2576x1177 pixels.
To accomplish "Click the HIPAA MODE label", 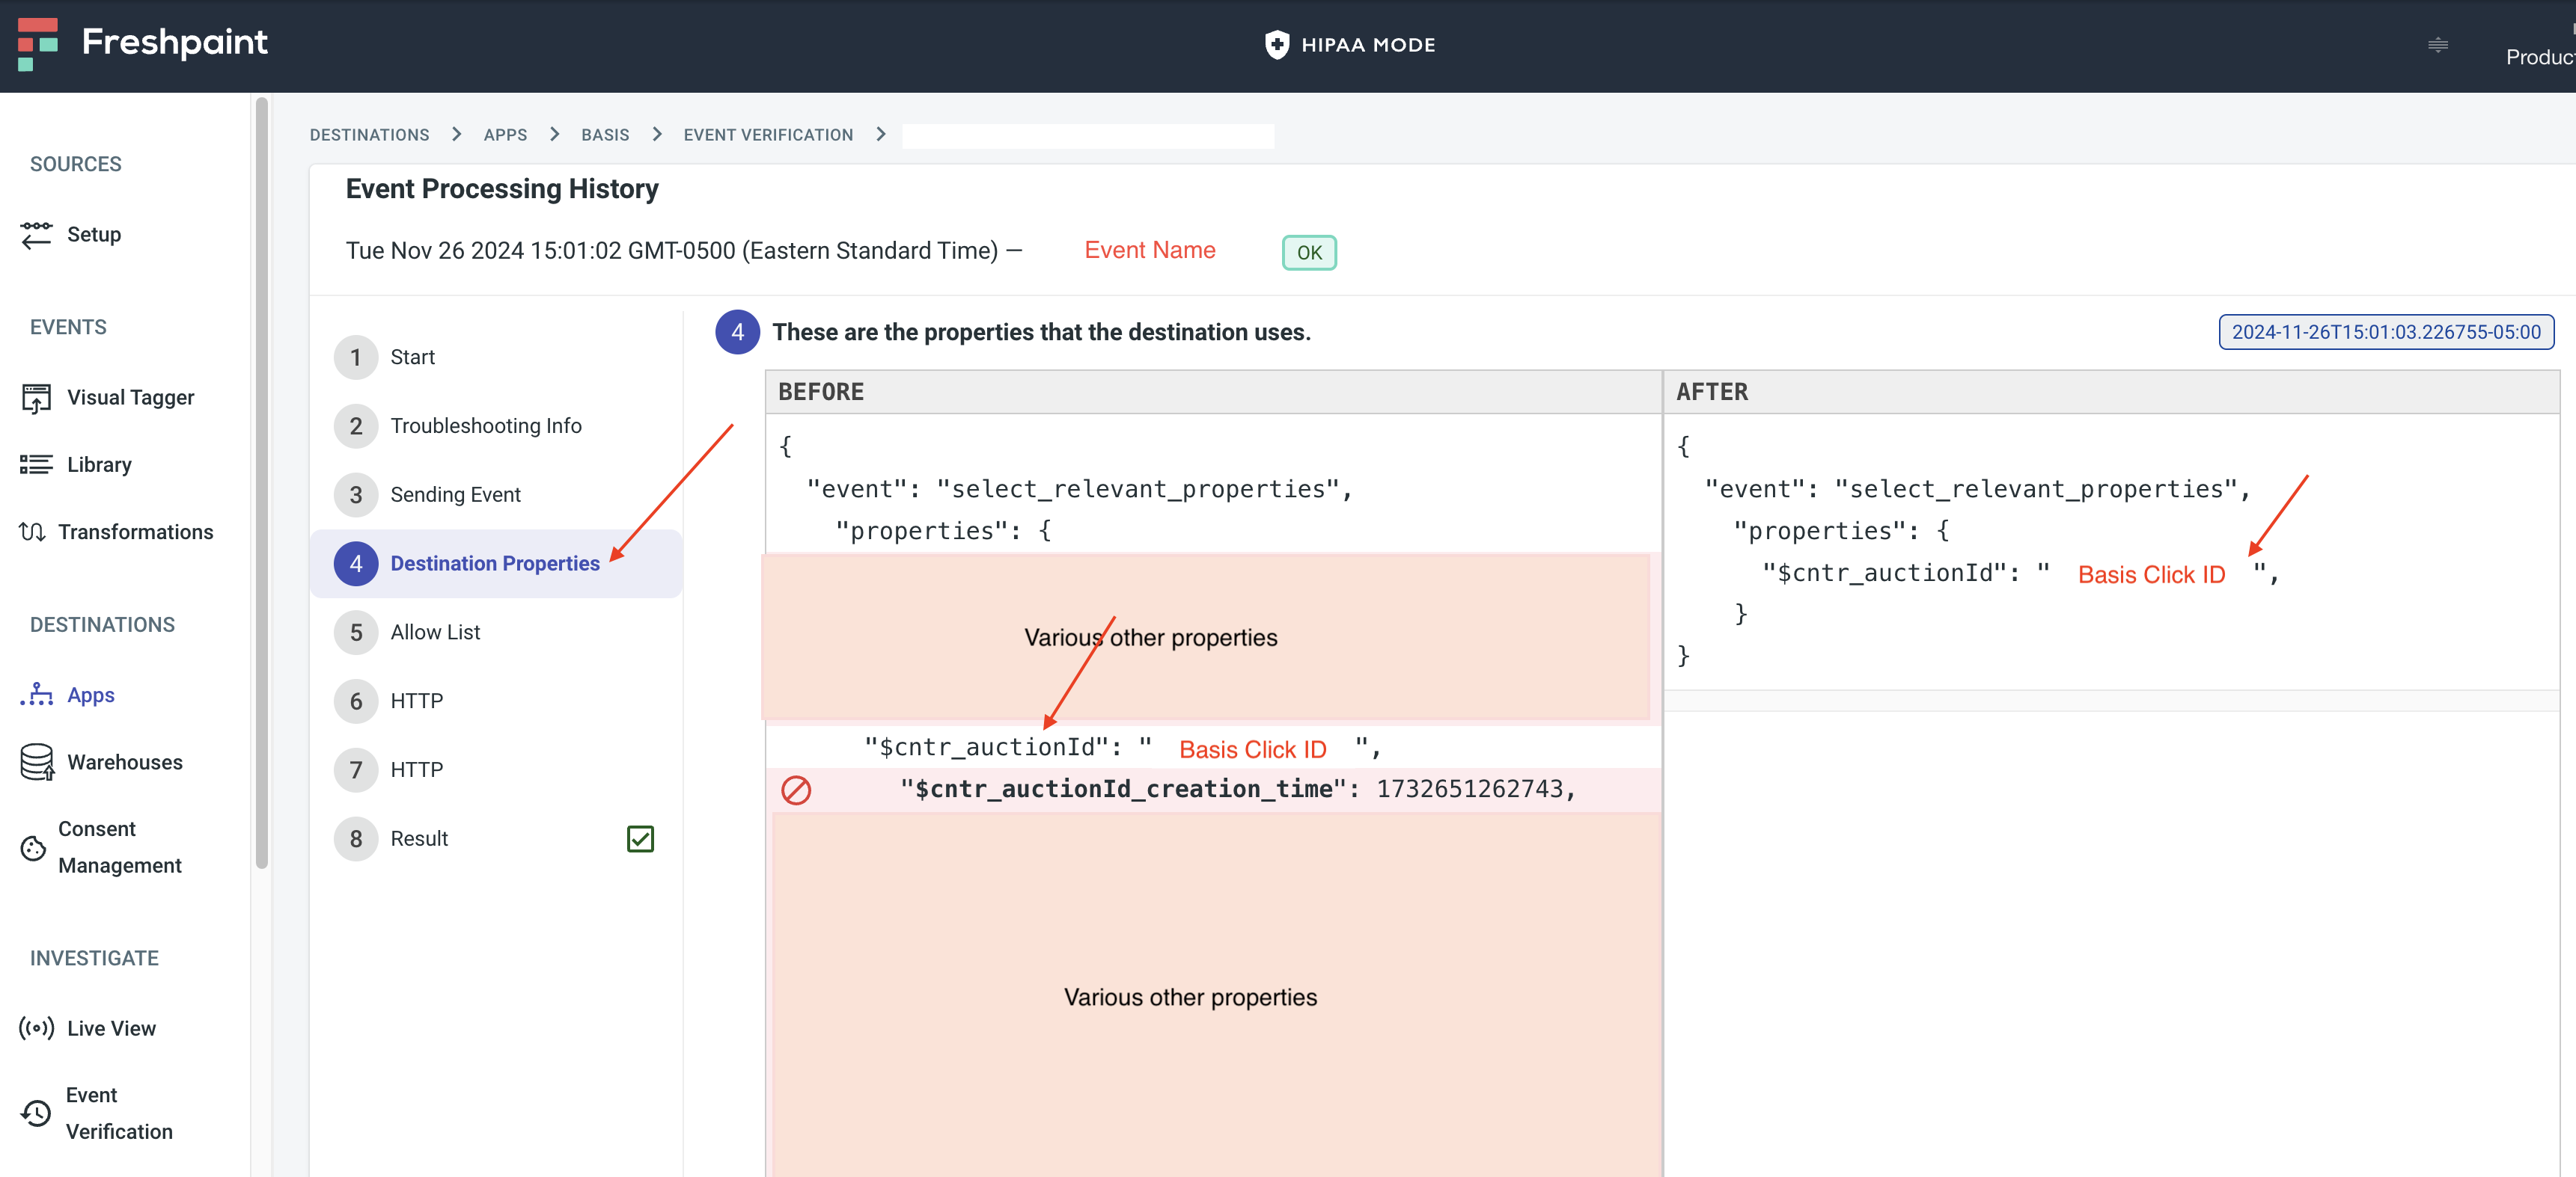I will point(1368,45).
